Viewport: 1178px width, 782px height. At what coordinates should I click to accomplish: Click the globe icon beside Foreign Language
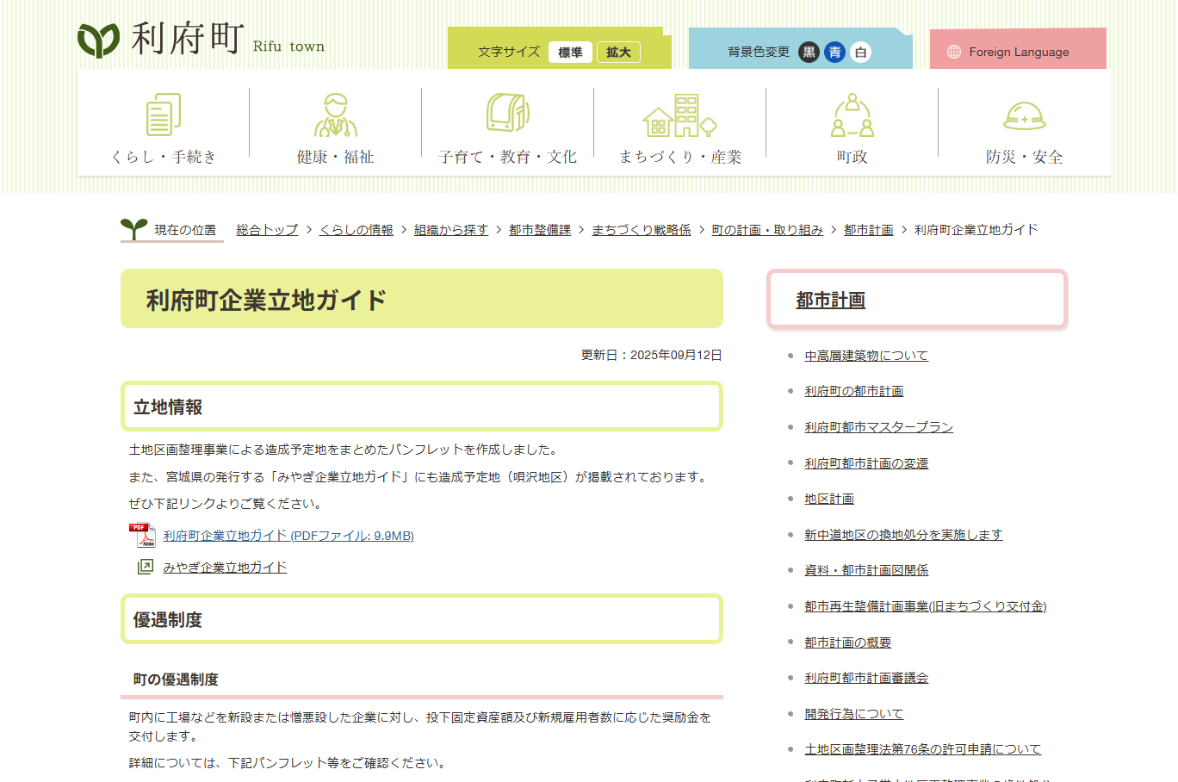pyautogui.click(x=954, y=52)
